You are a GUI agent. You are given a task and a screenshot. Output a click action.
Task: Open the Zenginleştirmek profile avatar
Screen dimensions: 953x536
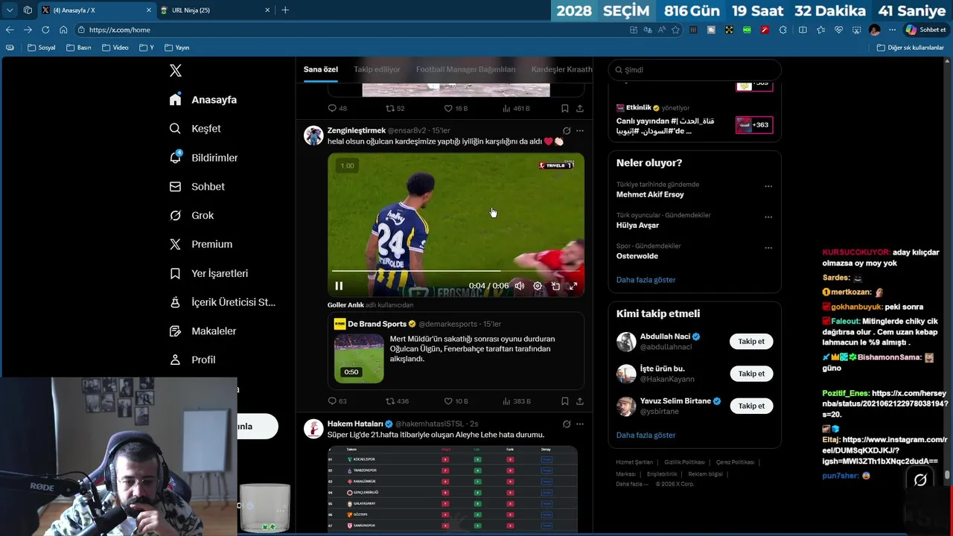[313, 135]
